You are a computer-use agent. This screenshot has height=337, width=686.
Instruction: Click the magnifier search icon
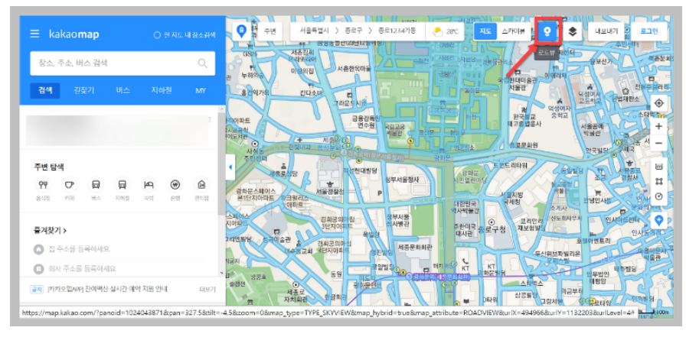203,63
